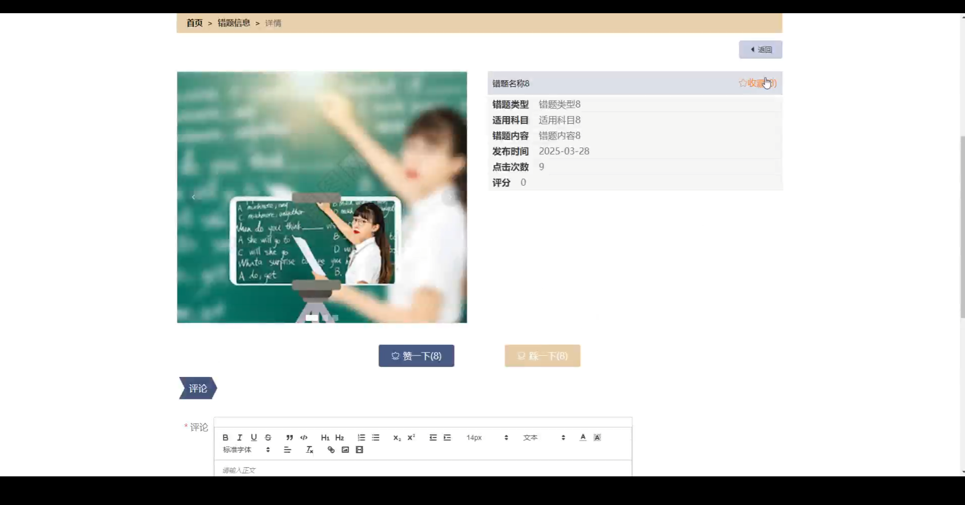Insert a blockquote in the editor
The height and width of the screenshot is (505, 965).
click(289, 438)
